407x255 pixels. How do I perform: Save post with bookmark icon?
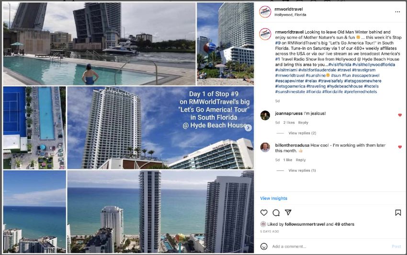pyautogui.click(x=398, y=213)
